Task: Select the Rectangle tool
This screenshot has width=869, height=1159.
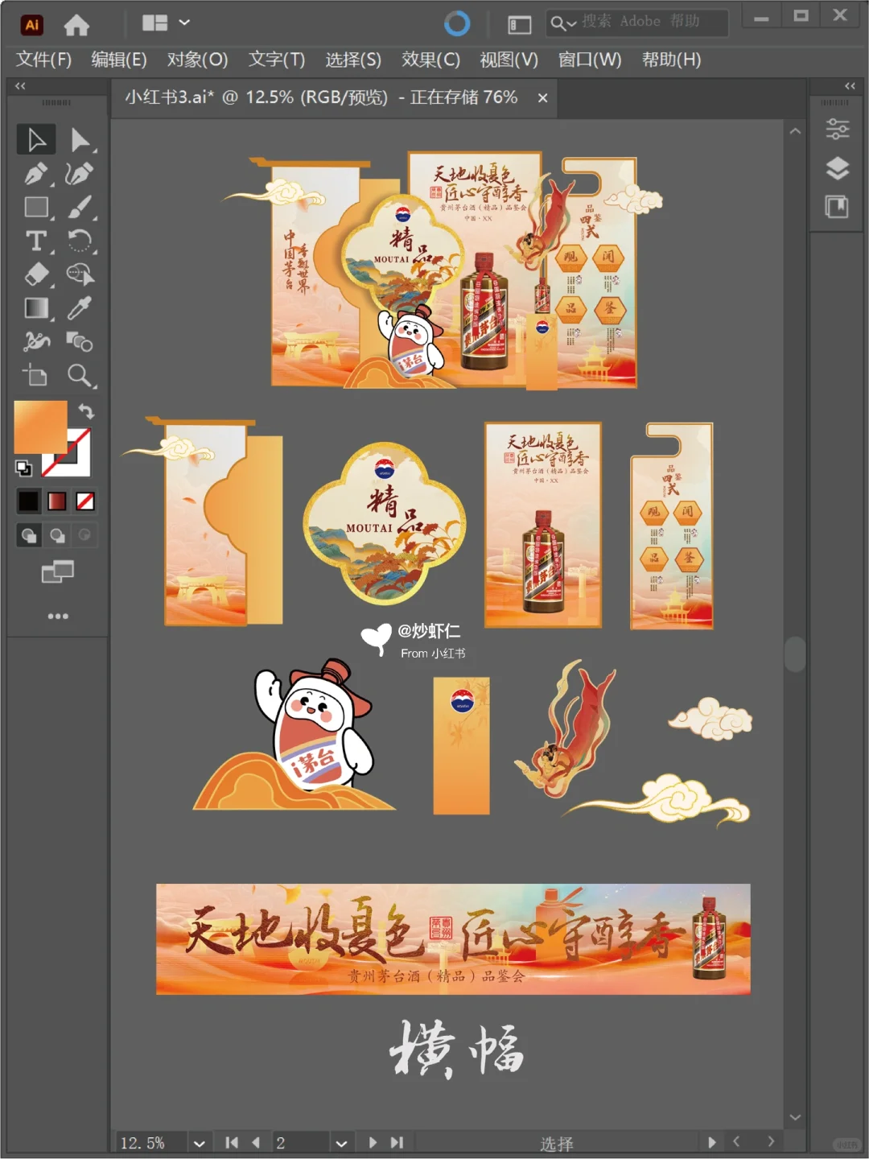Action: (x=36, y=207)
